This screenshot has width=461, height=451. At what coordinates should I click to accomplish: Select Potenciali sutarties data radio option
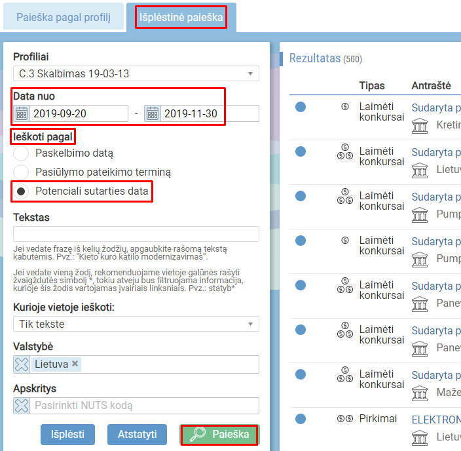point(22,191)
